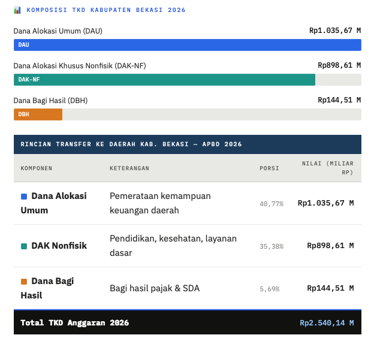Viewport: 377px width, 347px height.
Task: Click the teal swatch beside DAK Nonfisik
Action: coord(24,246)
